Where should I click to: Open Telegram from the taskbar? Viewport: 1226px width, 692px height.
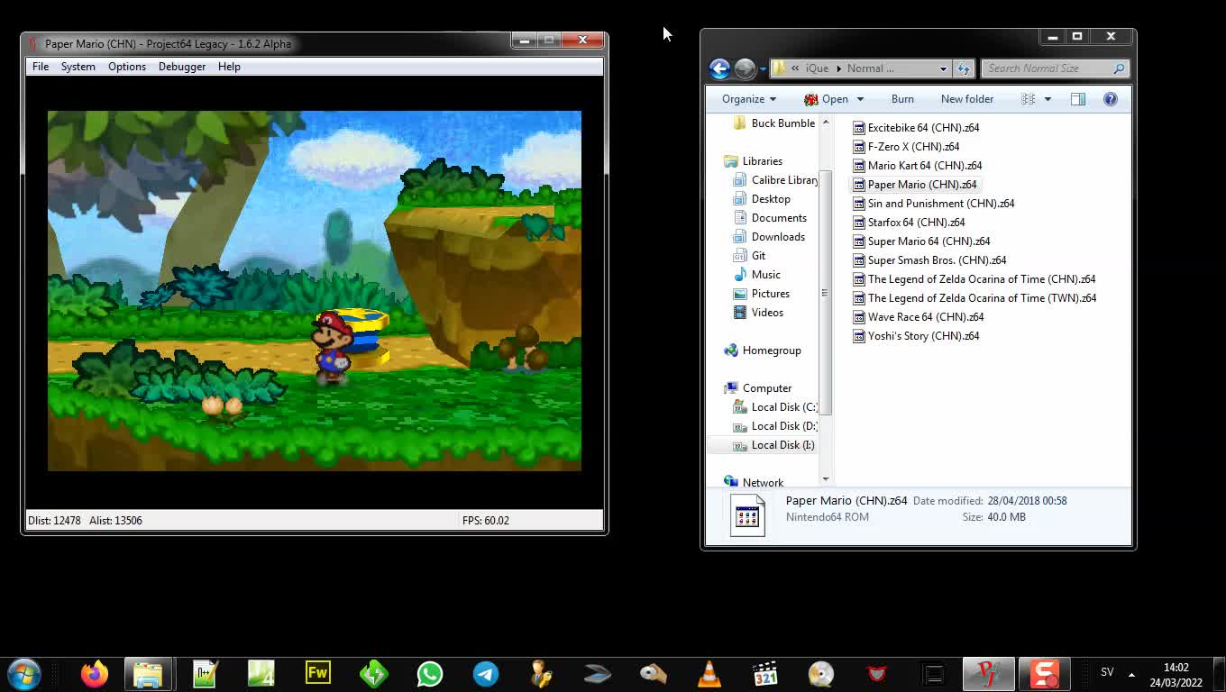coord(486,673)
